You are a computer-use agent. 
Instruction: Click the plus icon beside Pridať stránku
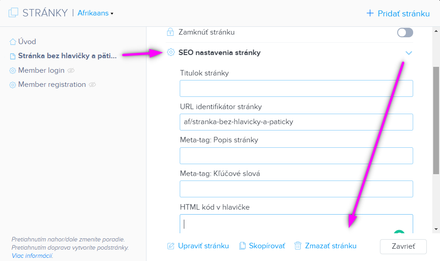click(x=370, y=13)
